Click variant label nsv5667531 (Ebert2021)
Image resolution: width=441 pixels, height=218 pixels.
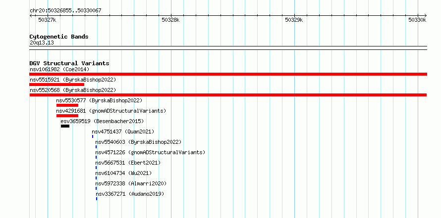[x=128, y=163]
